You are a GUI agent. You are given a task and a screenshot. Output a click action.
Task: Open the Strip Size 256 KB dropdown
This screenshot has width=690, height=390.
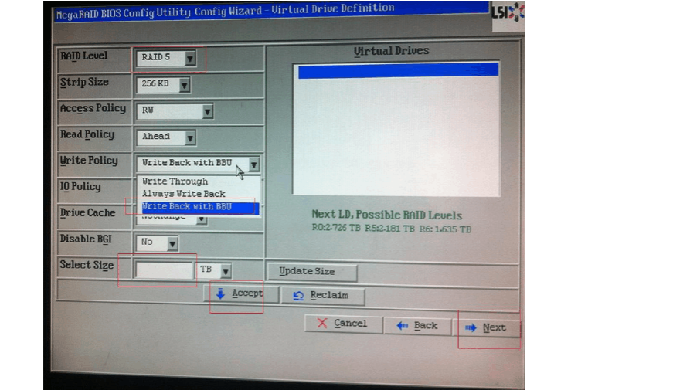(163, 84)
